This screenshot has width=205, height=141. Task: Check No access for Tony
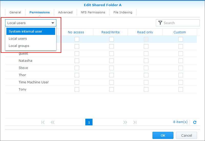point(77,89)
